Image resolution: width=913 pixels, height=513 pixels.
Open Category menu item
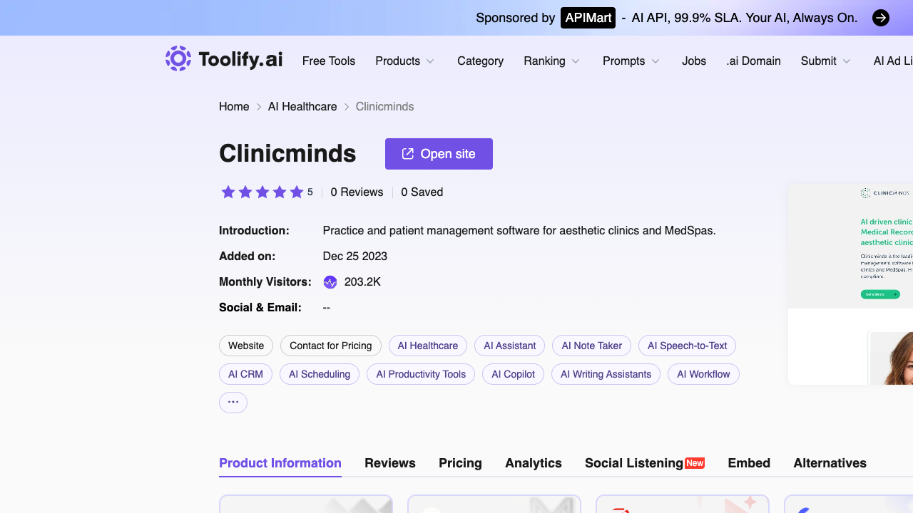[481, 61]
